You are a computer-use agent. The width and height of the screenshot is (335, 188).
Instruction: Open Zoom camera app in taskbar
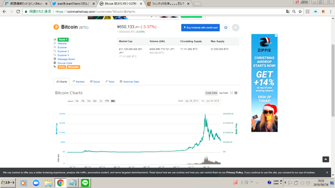pos(36,183)
